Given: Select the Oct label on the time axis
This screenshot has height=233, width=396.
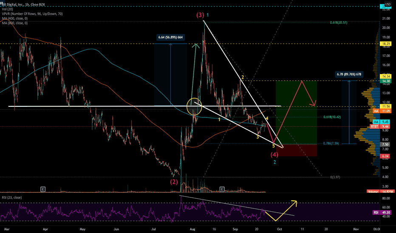Looking at the screenshot, I should pos(279,229).
